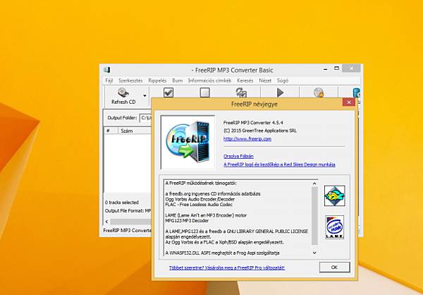The height and width of the screenshot is (295, 423).
Task: Click the 'FLAC - Free Lossless Audio Codec' line
Action: 199,205
